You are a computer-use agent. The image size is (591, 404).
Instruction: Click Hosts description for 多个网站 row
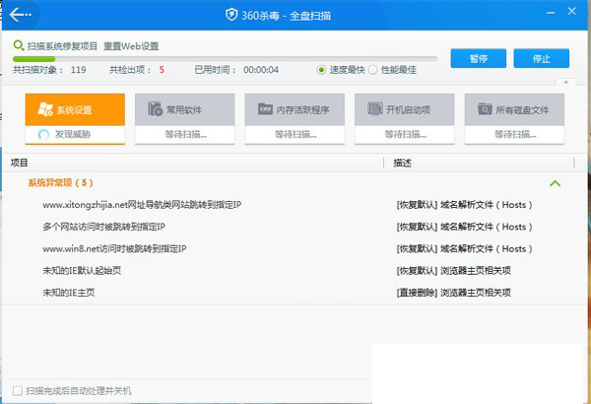[x=464, y=227]
